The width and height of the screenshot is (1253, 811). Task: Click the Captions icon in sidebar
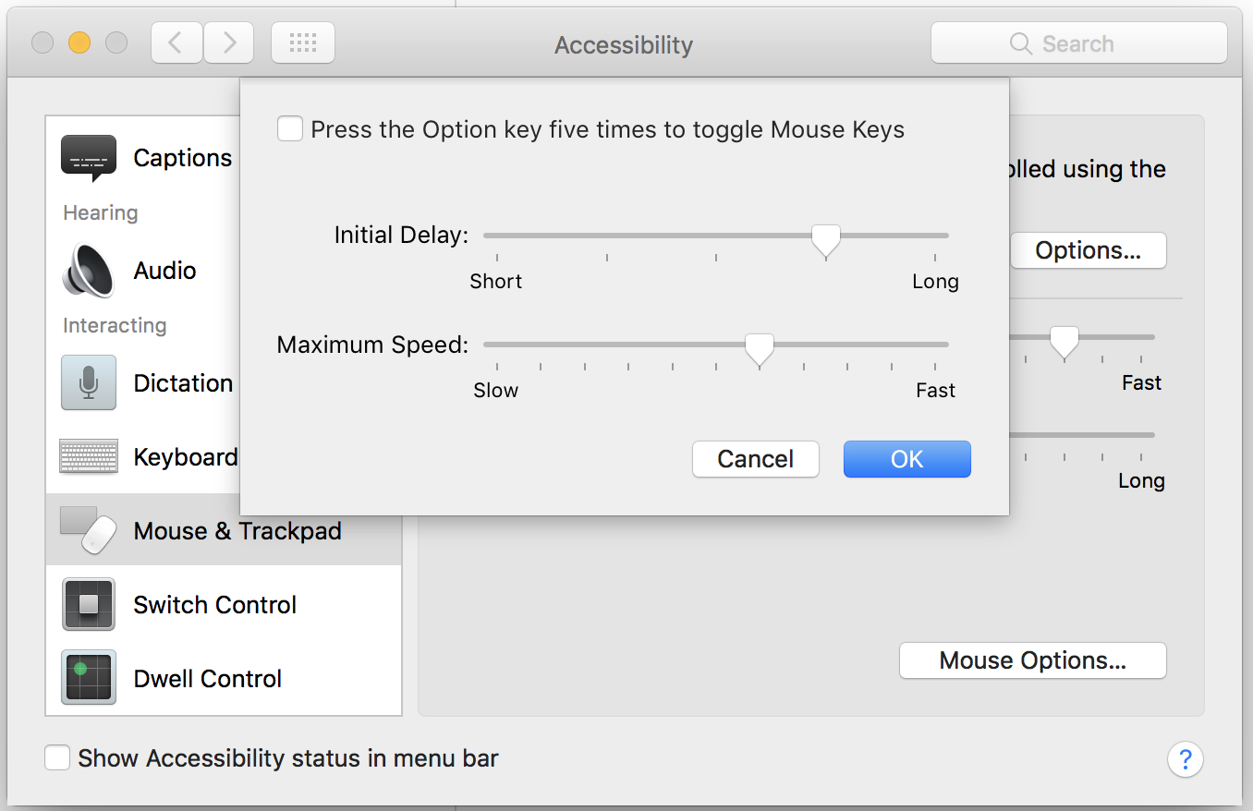pyautogui.click(x=89, y=157)
